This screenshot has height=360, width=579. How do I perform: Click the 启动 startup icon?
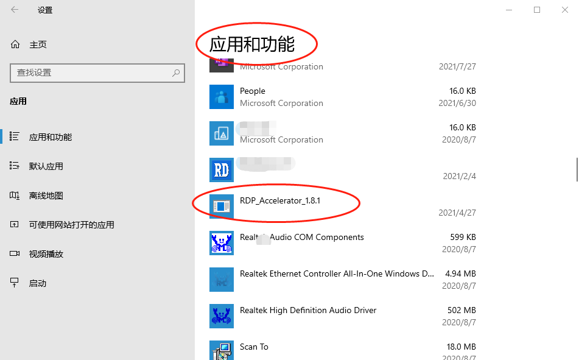tap(15, 283)
